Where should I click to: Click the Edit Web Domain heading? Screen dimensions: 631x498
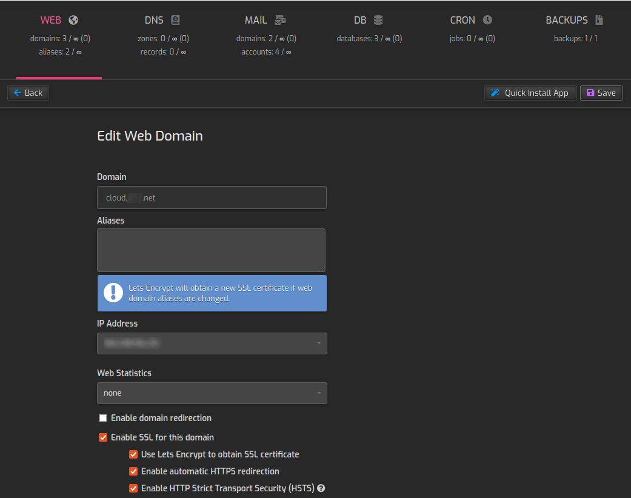(x=150, y=136)
